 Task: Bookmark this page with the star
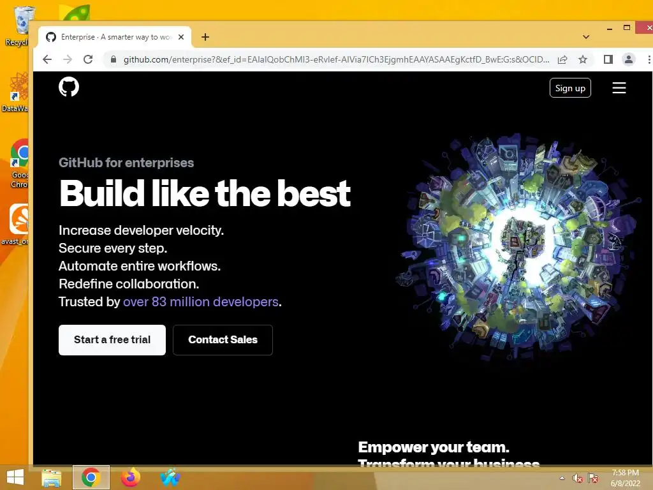click(x=583, y=59)
